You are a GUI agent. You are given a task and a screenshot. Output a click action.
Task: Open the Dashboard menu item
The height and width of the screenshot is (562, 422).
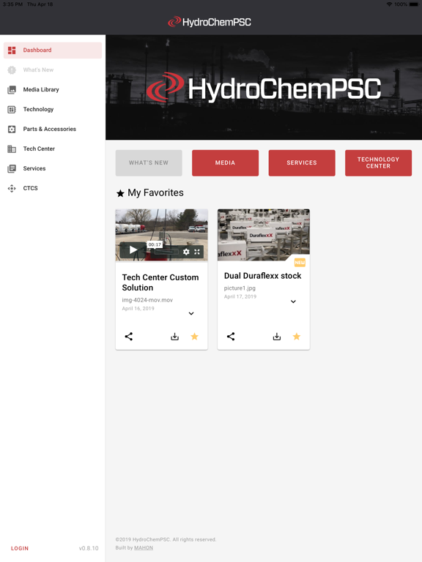pyautogui.click(x=53, y=50)
